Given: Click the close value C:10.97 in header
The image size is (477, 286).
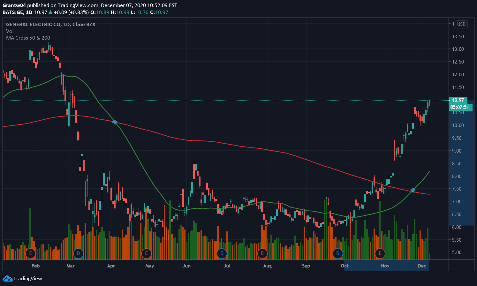Looking at the screenshot, I should (x=159, y=12).
